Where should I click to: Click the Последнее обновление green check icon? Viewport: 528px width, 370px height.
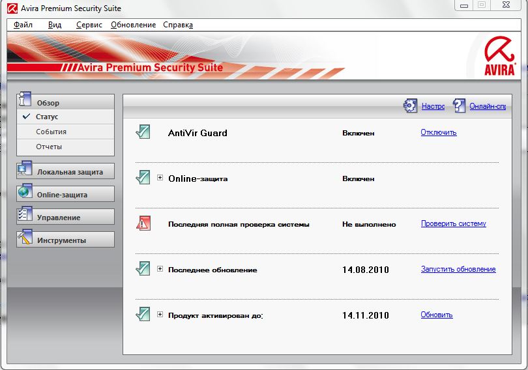(143, 268)
